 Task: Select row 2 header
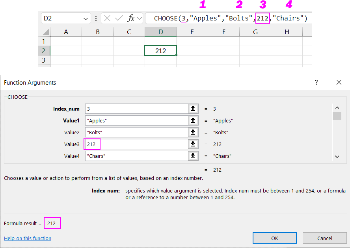[43, 51]
